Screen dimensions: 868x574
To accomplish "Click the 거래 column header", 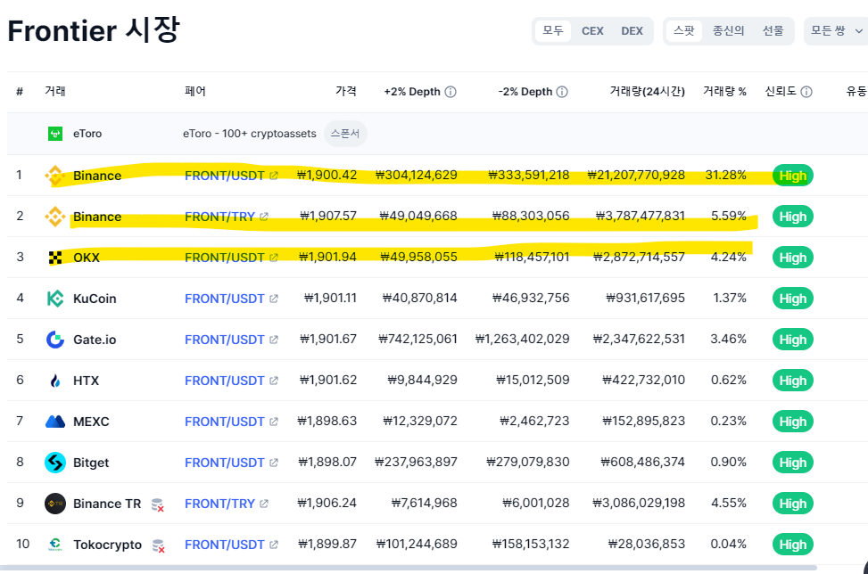I will (54, 91).
